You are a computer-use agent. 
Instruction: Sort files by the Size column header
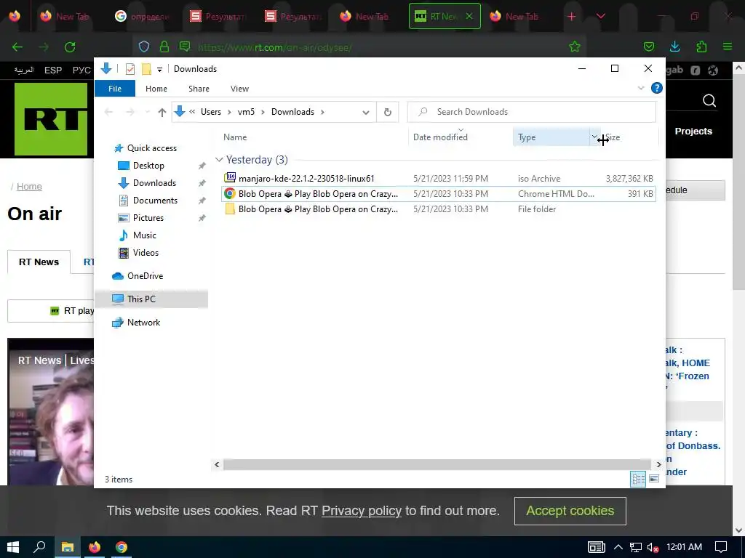613,137
